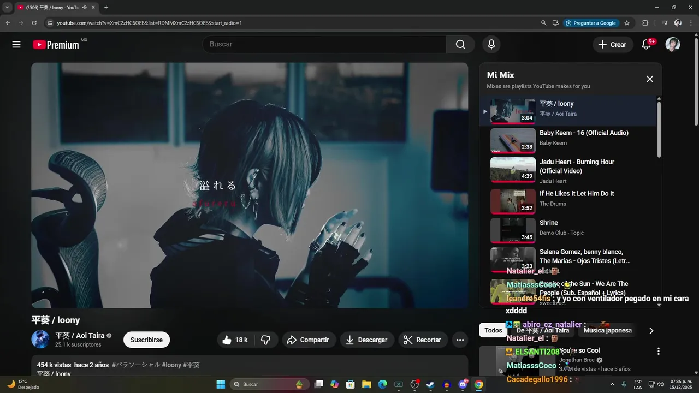The image size is (699, 393).
Task: Open Steam from the taskbar
Action: pos(430,384)
